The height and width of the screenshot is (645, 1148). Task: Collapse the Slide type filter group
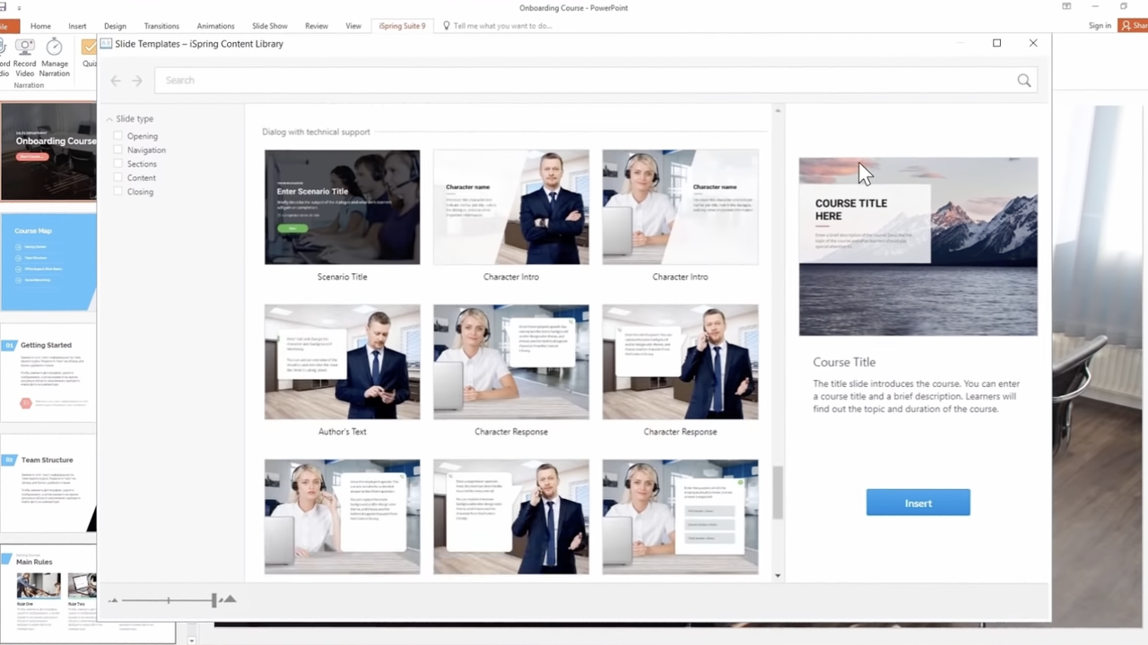(x=109, y=119)
